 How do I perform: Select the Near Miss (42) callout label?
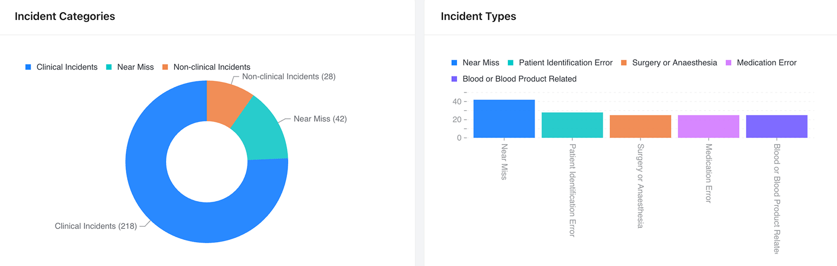click(x=320, y=119)
